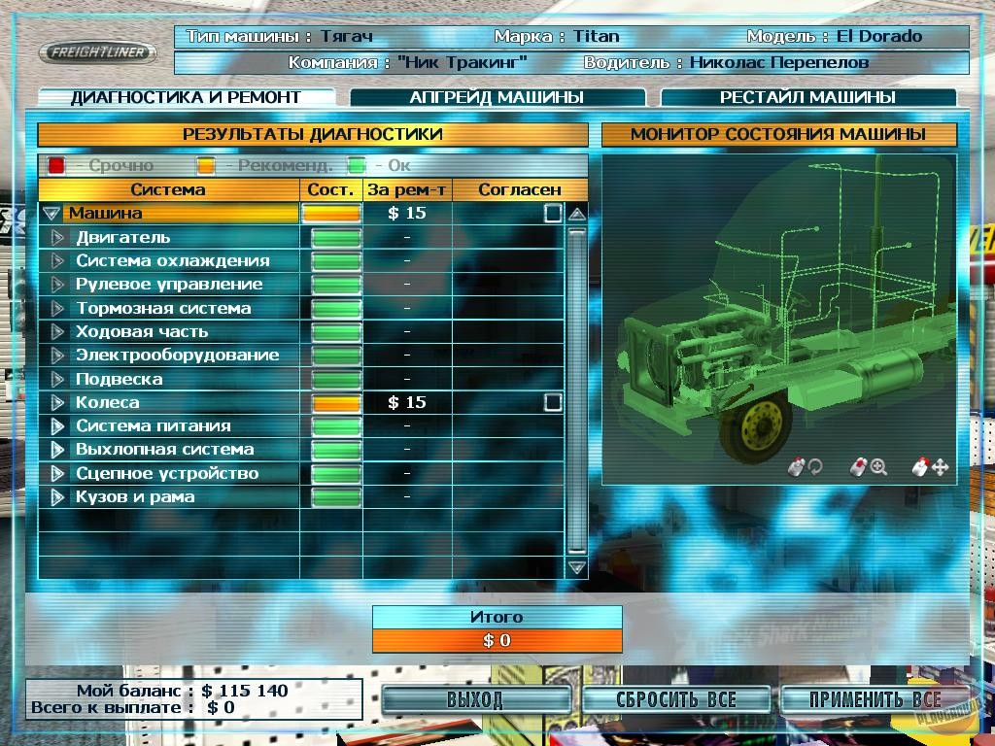Switch to the Апгрейд машины tab
Viewport: 995px width, 746px height.
(497, 97)
